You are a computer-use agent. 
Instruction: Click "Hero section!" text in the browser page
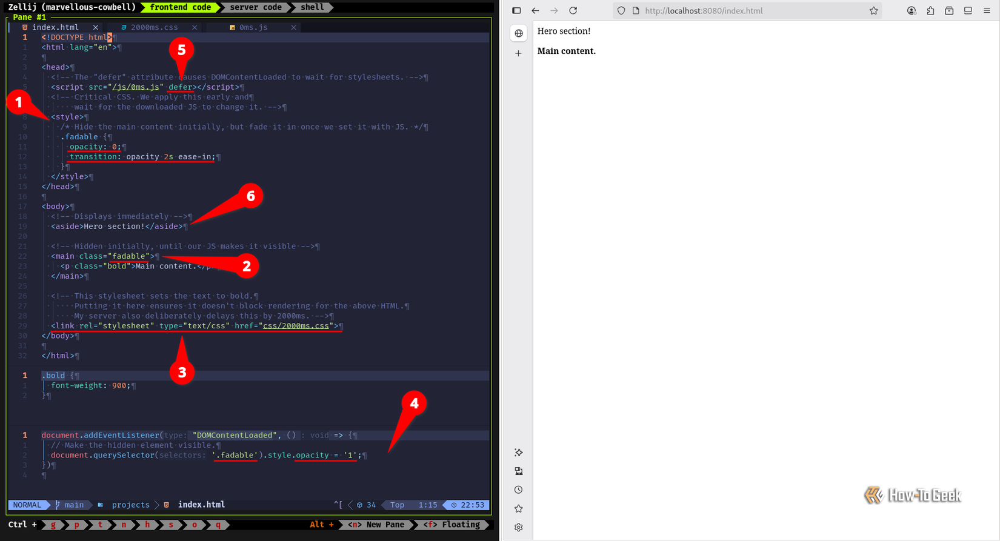coord(564,31)
